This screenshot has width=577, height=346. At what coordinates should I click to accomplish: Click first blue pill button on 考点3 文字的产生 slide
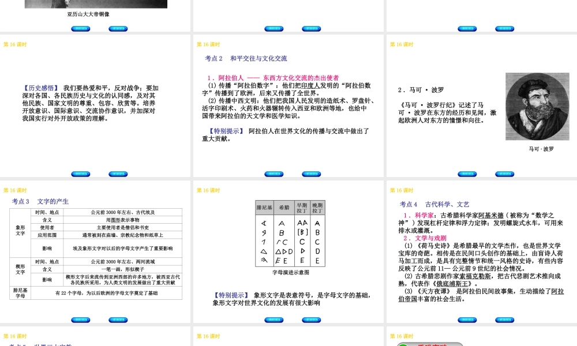point(81,320)
